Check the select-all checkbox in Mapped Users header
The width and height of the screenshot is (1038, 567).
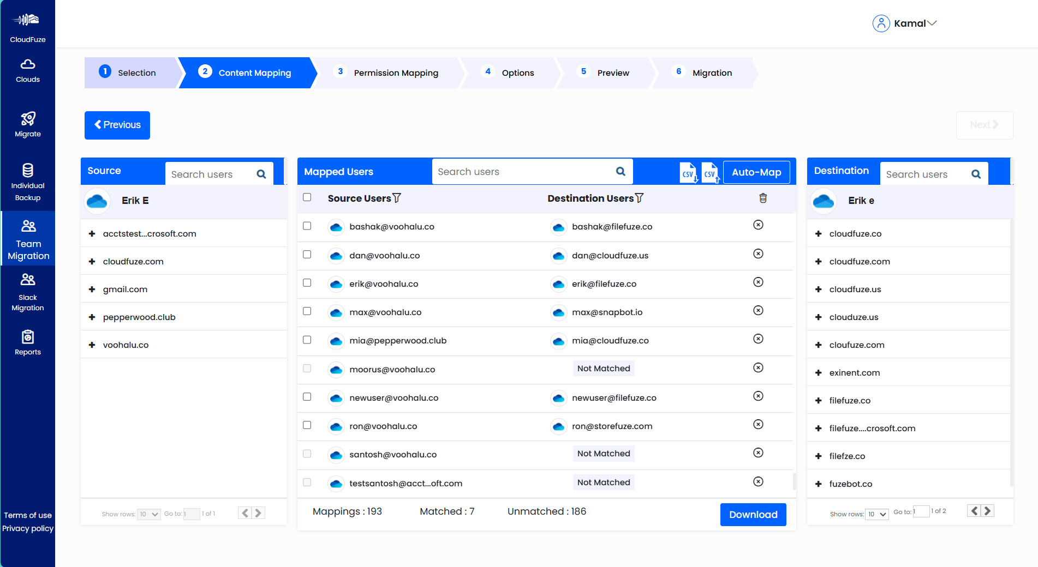point(307,197)
